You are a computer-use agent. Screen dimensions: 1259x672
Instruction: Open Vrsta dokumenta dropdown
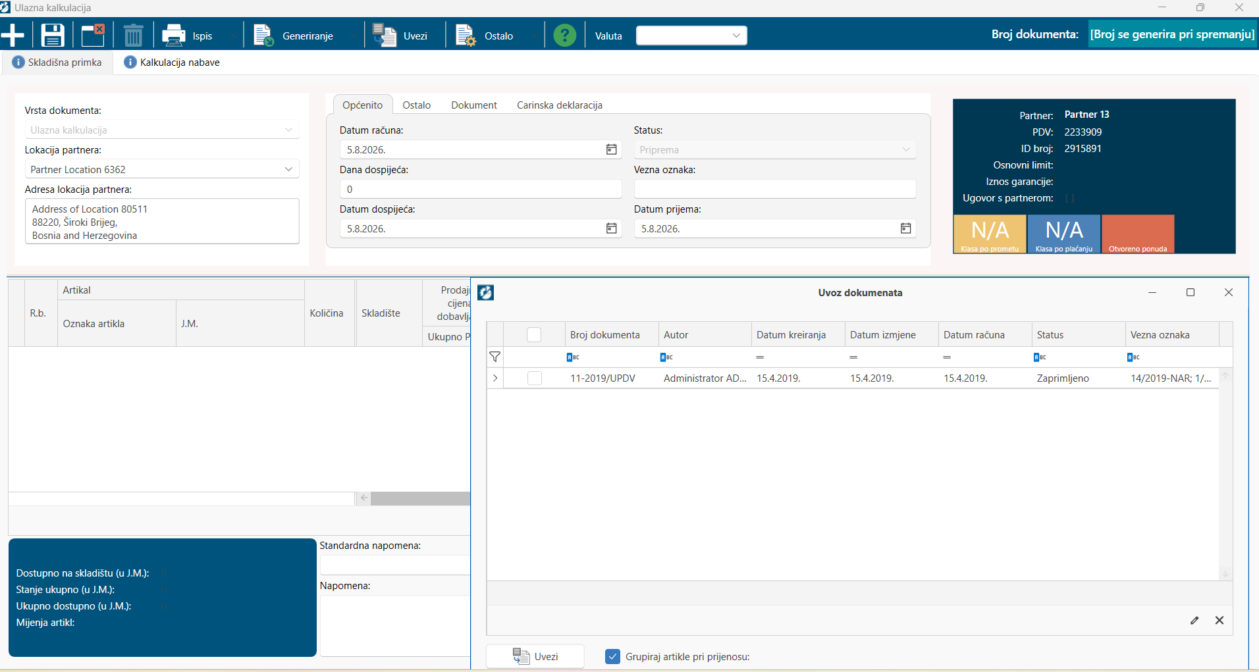(288, 130)
